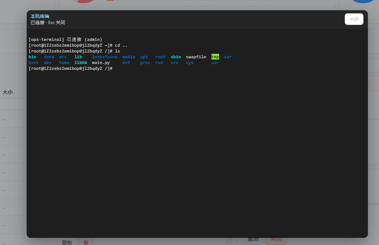Click the 'ls' command line

[74, 51]
